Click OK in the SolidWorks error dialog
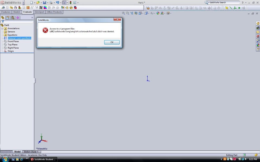Screen dimensions: 260x162 tap(112, 42)
